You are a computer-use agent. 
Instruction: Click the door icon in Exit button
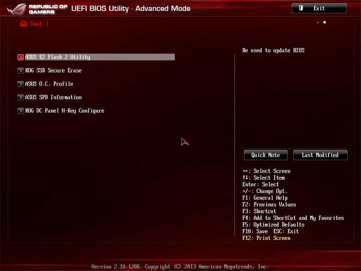click(301, 8)
